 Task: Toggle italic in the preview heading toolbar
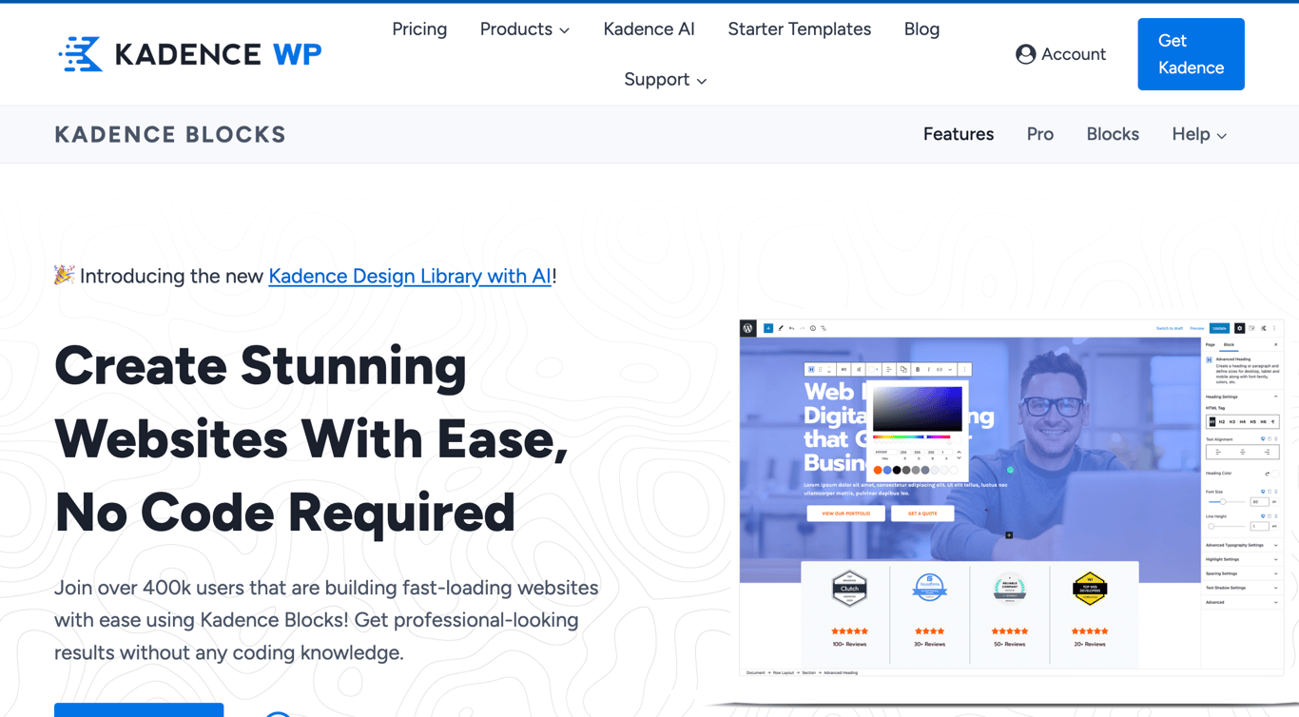(929, 370)
